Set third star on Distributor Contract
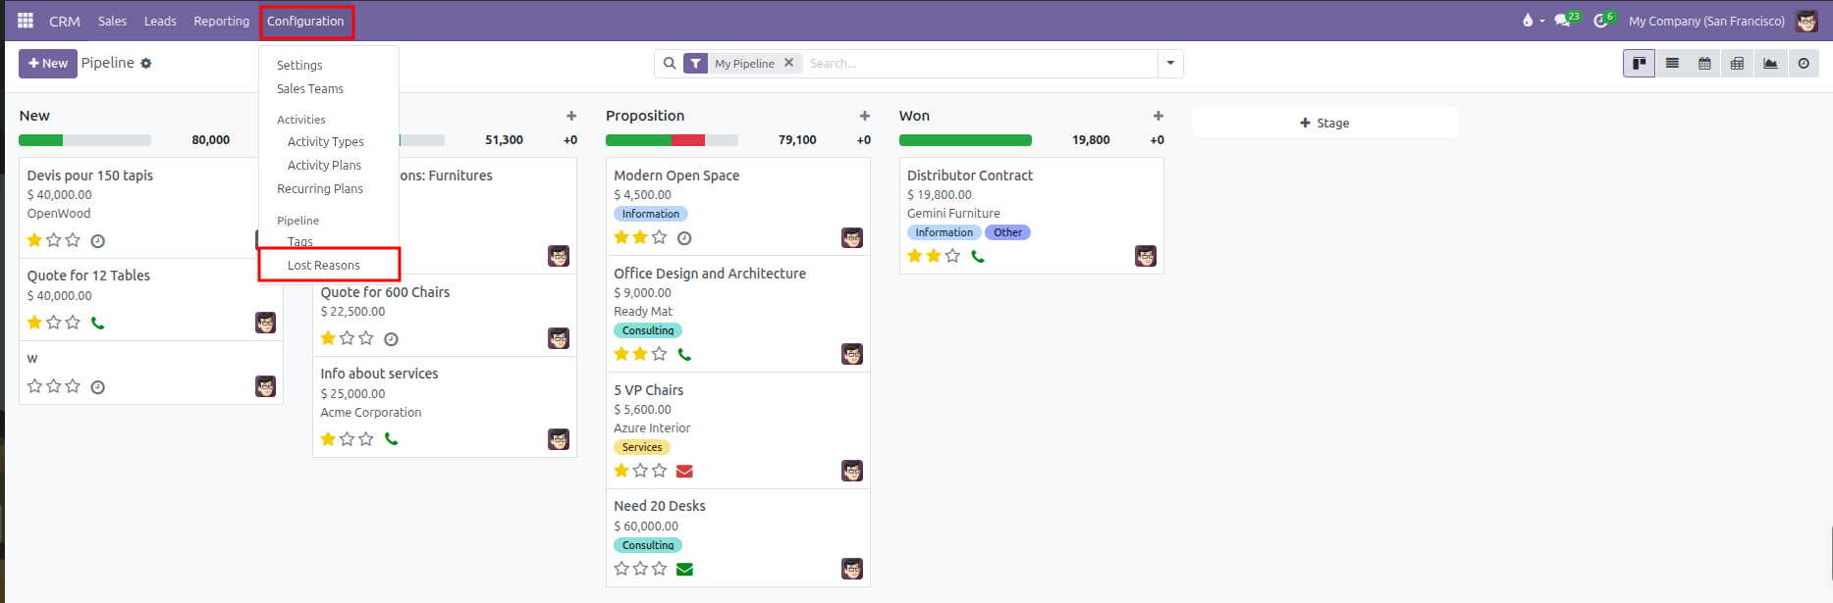1833x603 pixels. click(x=952, y=256)
